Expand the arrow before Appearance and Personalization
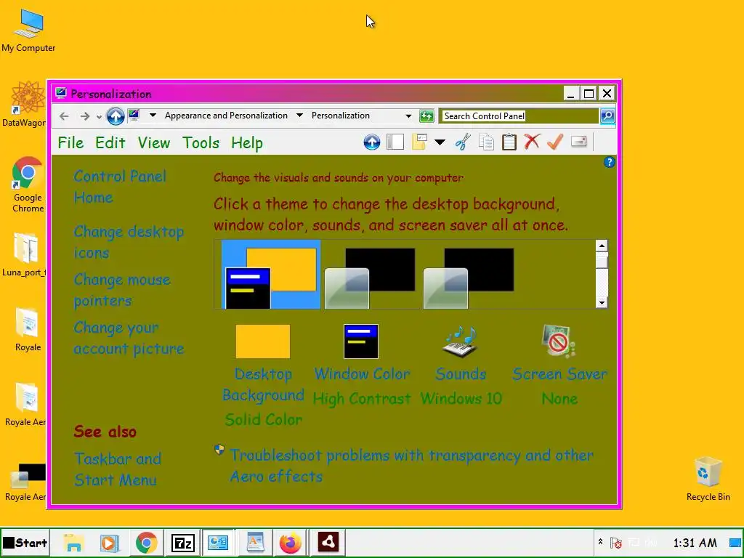 pos(153,116)
